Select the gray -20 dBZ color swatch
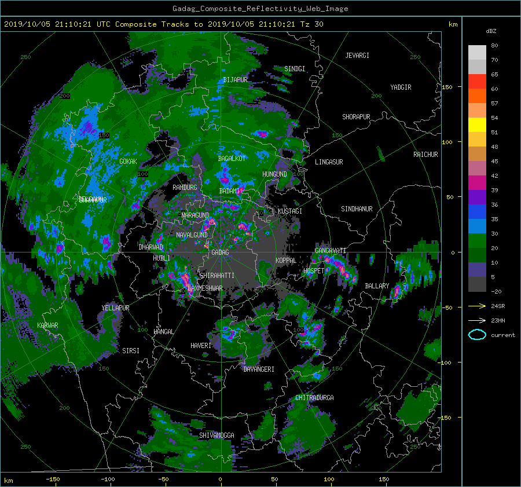The width and height of the screenshot is (521, 487). (477, 284)
